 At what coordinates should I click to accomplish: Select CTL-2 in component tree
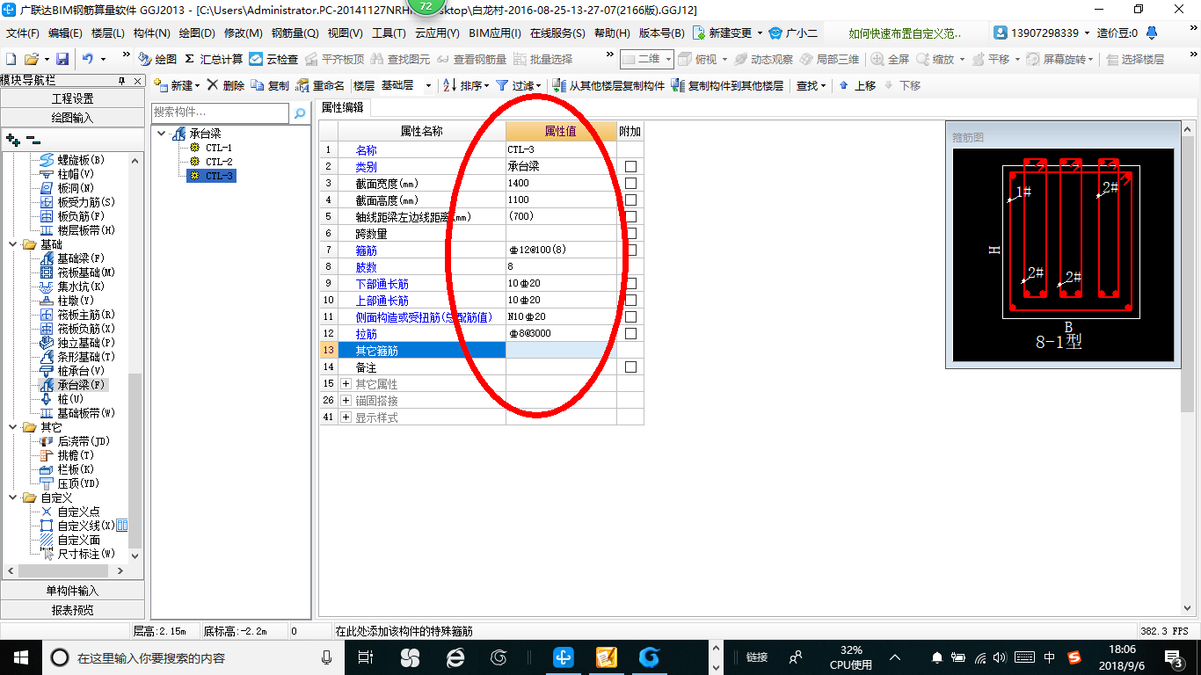(x=218, y=162)
